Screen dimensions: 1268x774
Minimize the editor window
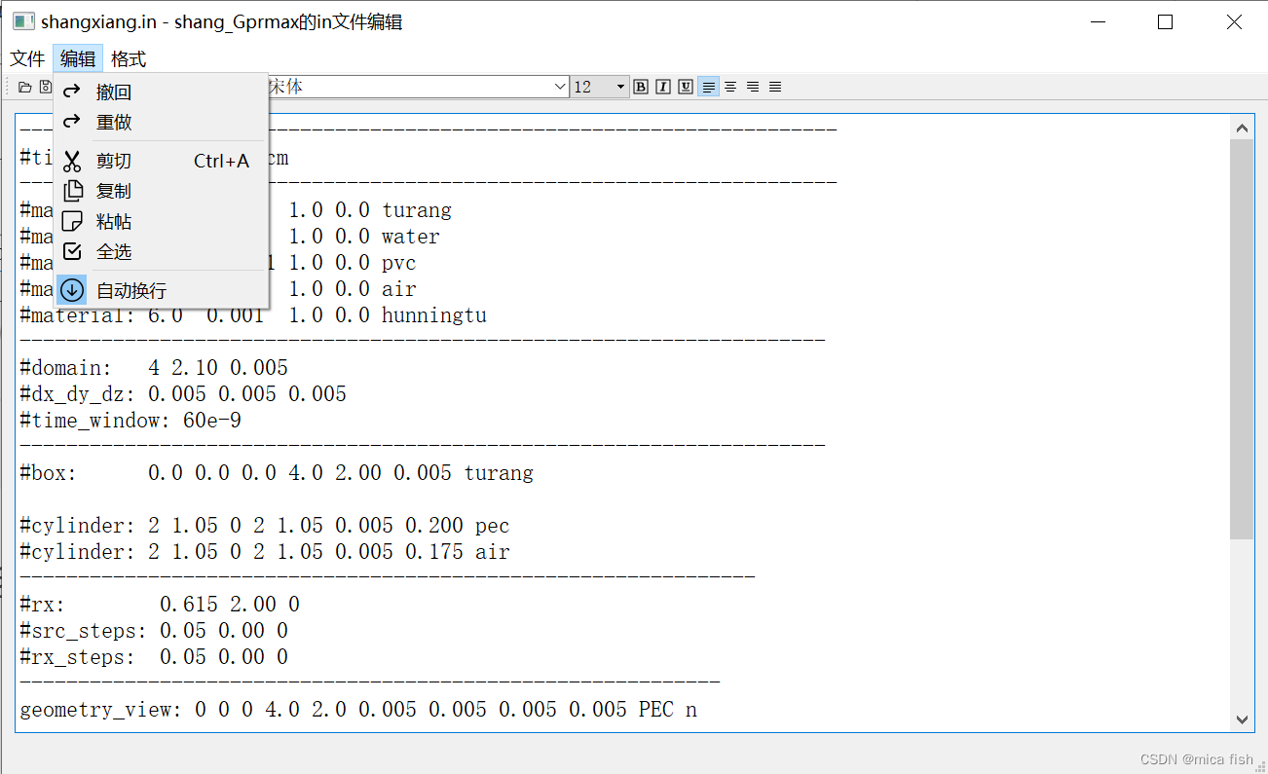1098,21
